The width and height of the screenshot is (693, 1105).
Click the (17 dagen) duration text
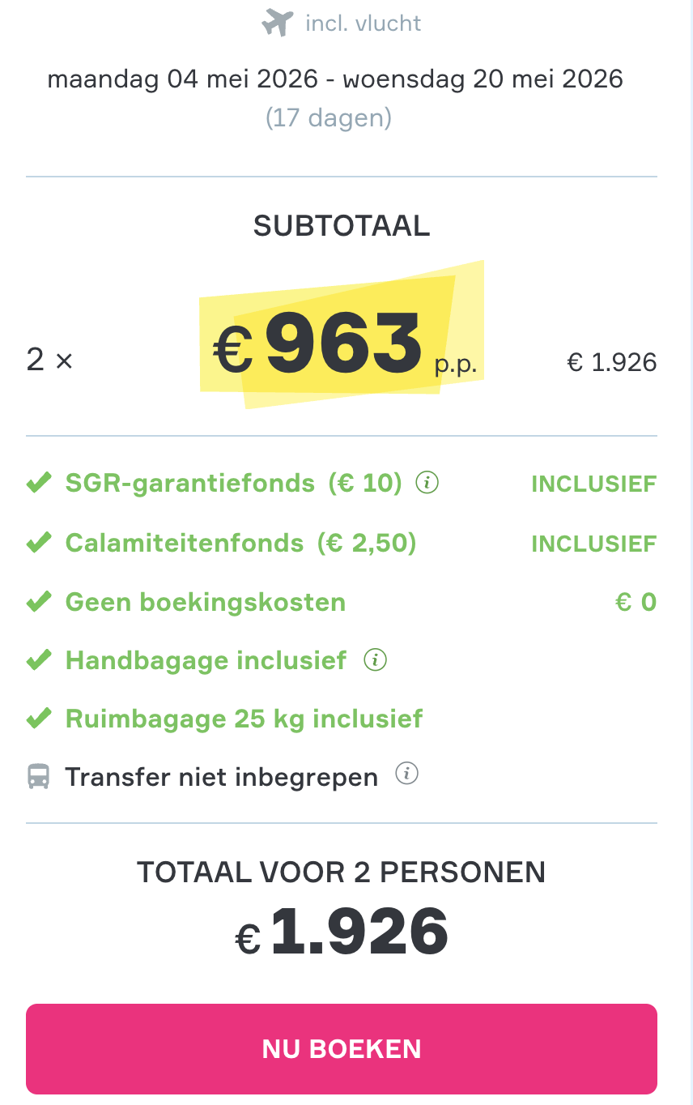pos(329,118)
